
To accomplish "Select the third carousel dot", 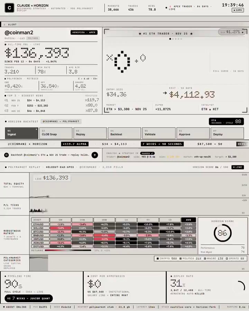I will pyautogui.click(x=176, y=39).
